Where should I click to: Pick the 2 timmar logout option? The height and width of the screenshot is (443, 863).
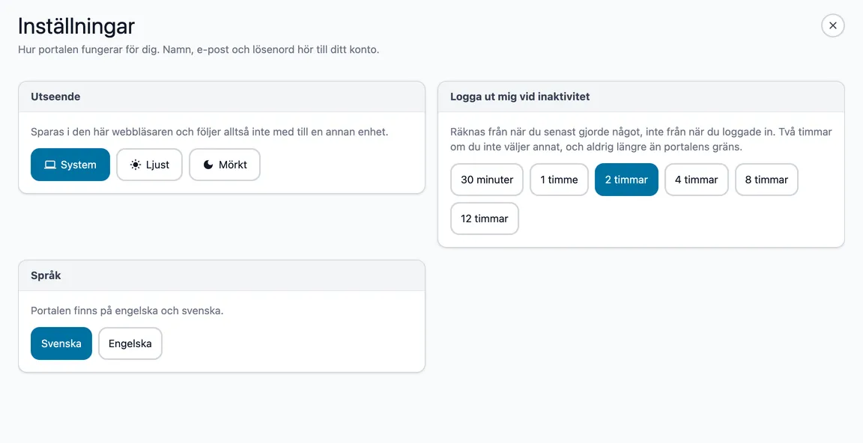pyautogui.click(x=626, y=179)
